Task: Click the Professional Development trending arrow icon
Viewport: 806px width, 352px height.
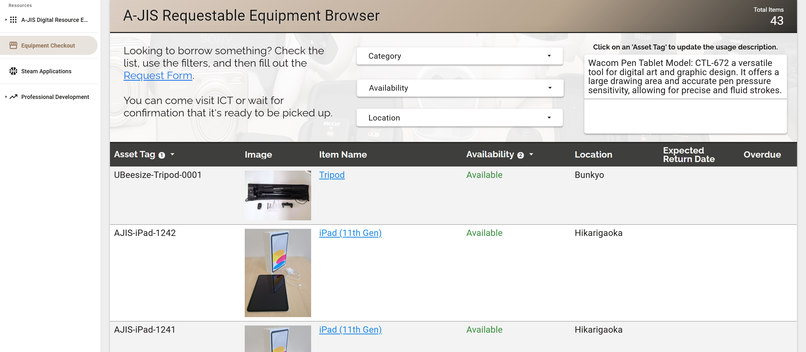Action: (14, 97)
